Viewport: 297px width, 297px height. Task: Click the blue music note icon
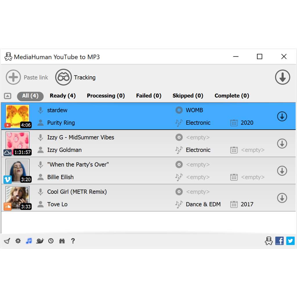pos(29,241)
